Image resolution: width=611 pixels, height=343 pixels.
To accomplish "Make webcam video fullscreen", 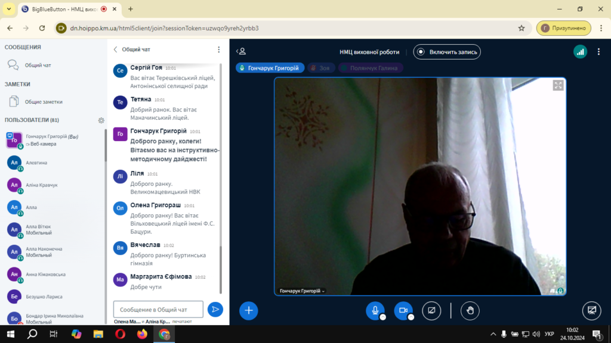I will click(558, 86).
